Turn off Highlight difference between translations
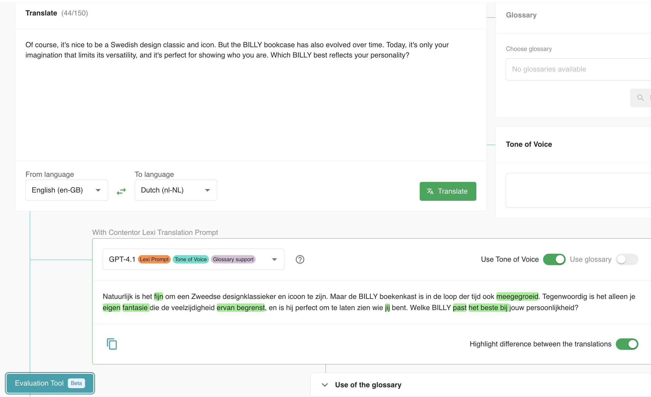This screenshot has width=651, height=397. click(627, 344)
